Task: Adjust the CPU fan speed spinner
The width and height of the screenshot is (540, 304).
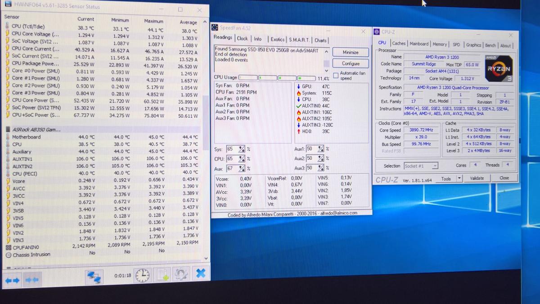Action: (x=242, y=158)
